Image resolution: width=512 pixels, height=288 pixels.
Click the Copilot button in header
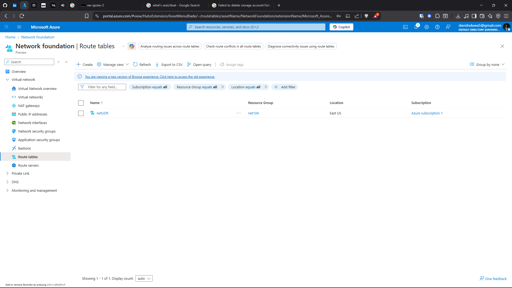[x=341, y=27]
